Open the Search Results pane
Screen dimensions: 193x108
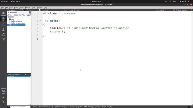pos(45,107)
